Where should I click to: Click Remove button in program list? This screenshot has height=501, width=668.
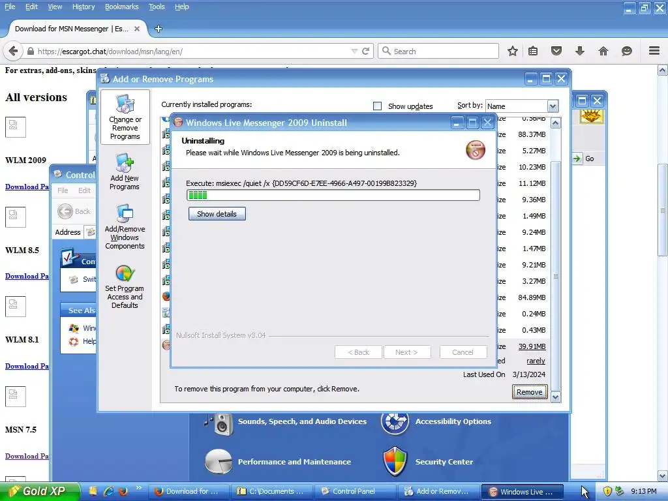pos(530,392)
